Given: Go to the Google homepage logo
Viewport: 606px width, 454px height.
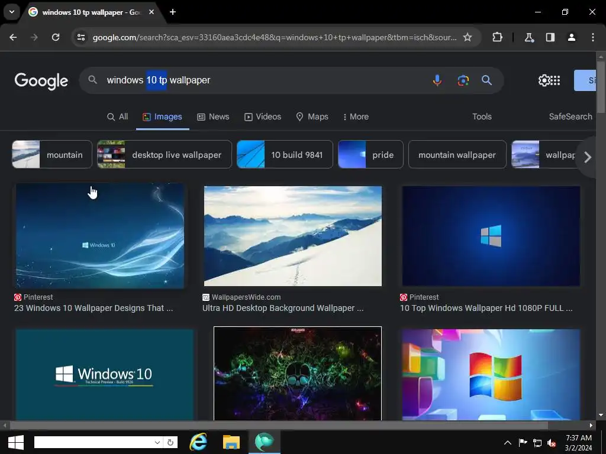Looking at the screenshot, I should coord(41,81).
